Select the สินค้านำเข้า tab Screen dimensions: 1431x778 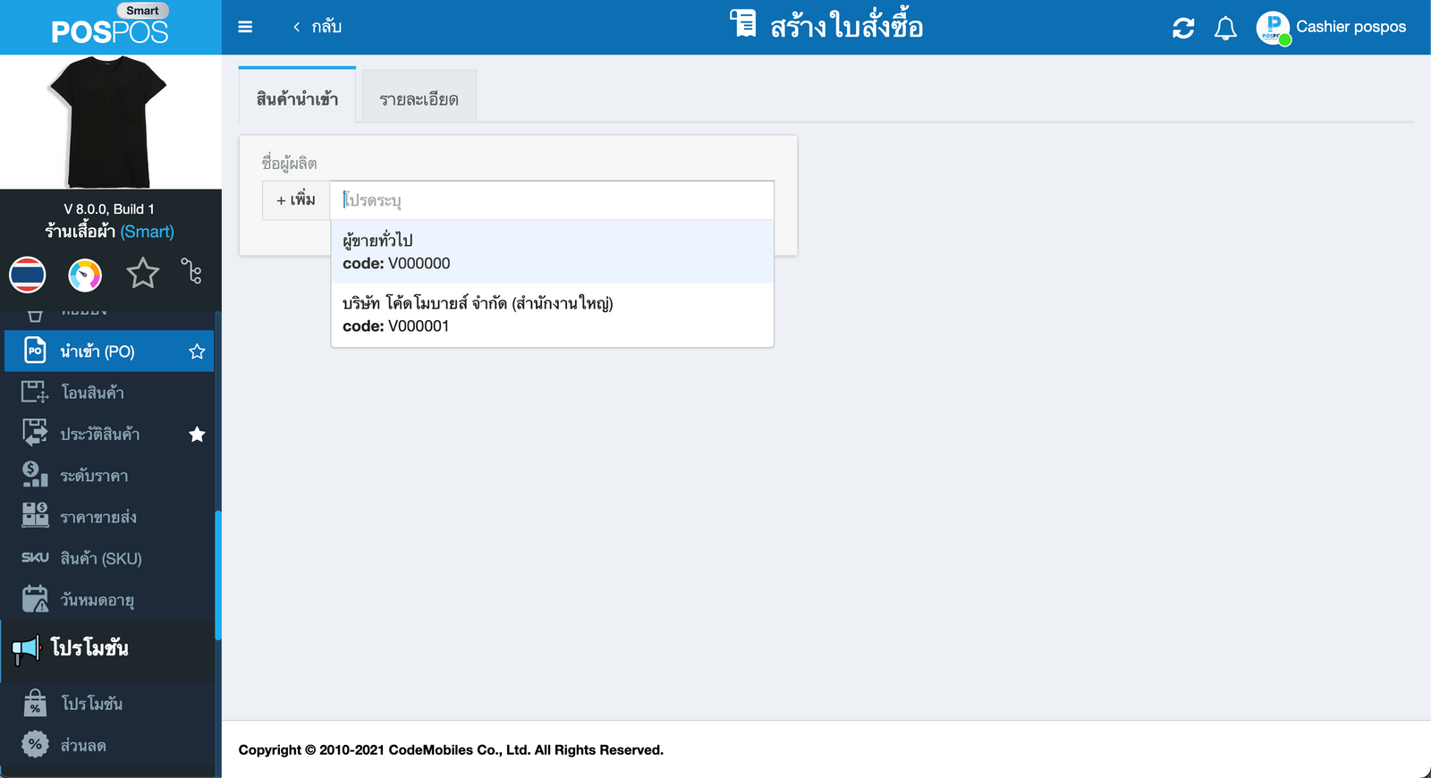297,98
